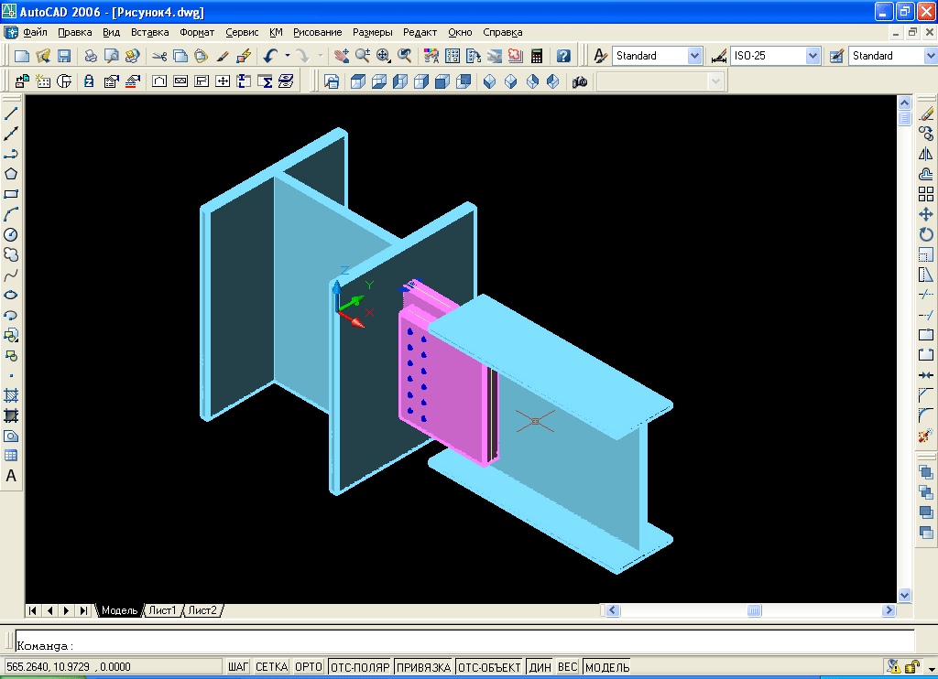Screen dimensions: 938x679
Task: Click the Erase tool in Modify toolbar
Action: pos(926,113)
